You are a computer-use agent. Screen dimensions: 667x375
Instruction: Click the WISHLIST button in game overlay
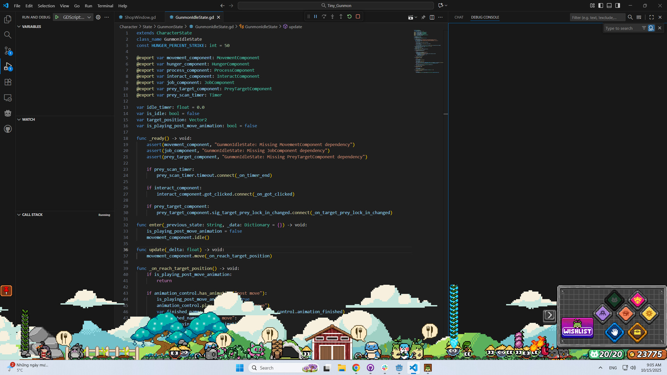pos(577,328)
